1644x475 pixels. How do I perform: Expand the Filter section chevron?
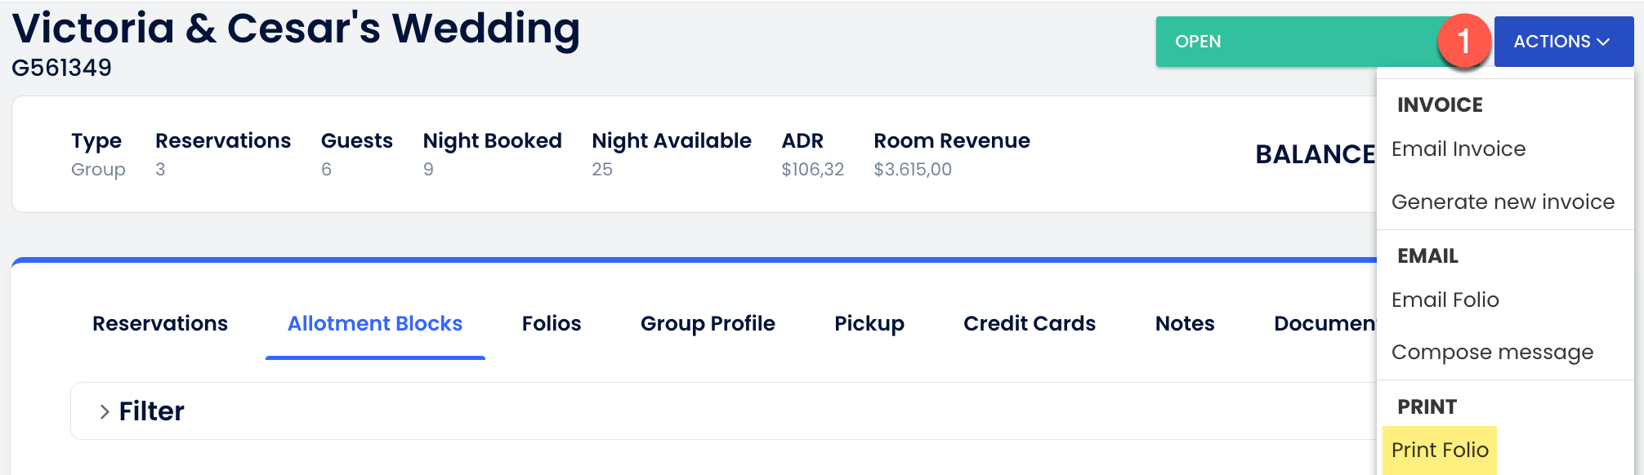click(104, 411)
